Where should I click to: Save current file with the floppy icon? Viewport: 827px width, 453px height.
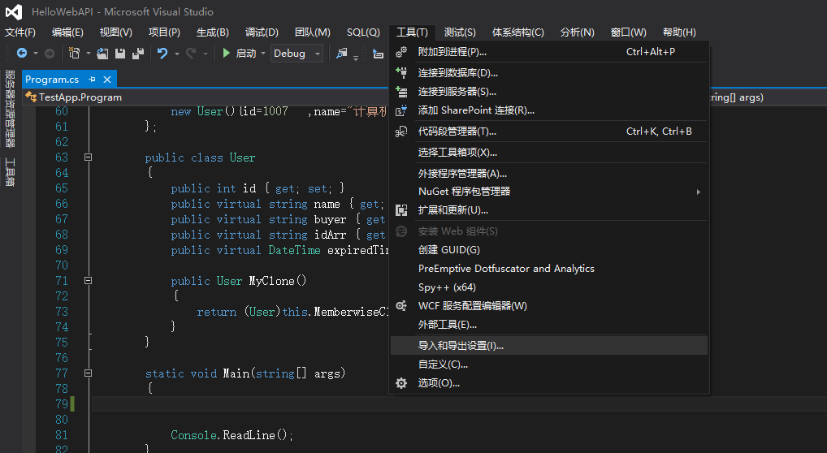click(x=120, y=54)
